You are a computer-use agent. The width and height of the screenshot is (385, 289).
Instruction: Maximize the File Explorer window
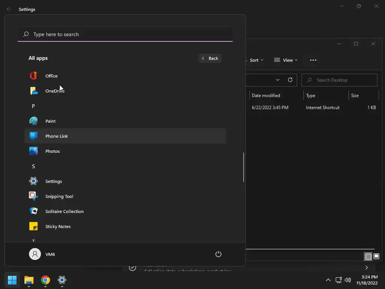pos(356,44)
